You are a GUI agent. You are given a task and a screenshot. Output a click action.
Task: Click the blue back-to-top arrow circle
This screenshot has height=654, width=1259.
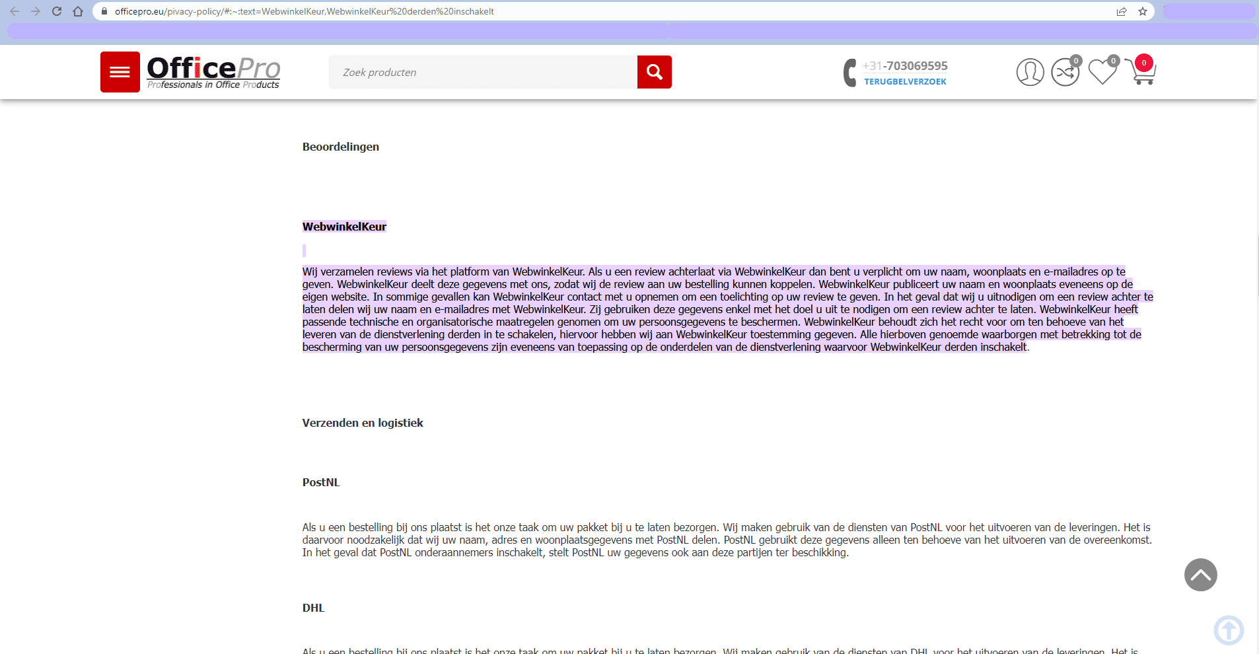click(1228, 630)
